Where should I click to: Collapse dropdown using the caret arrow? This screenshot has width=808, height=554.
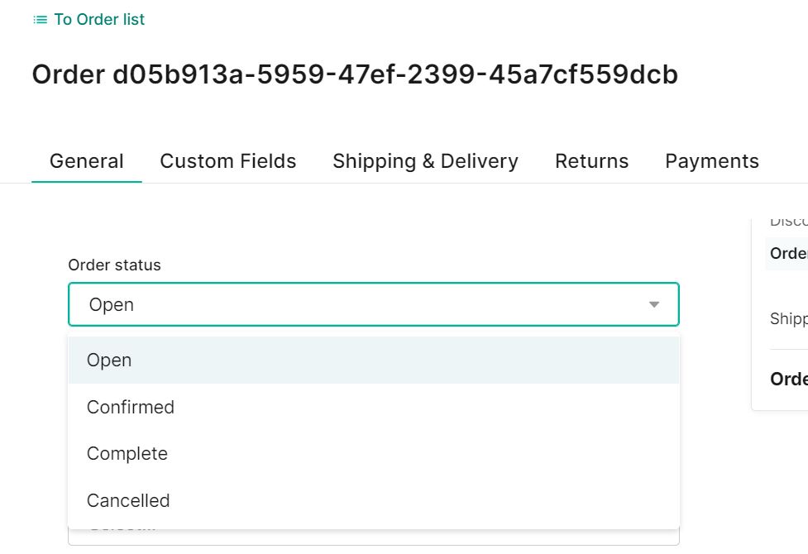point(654,304)
